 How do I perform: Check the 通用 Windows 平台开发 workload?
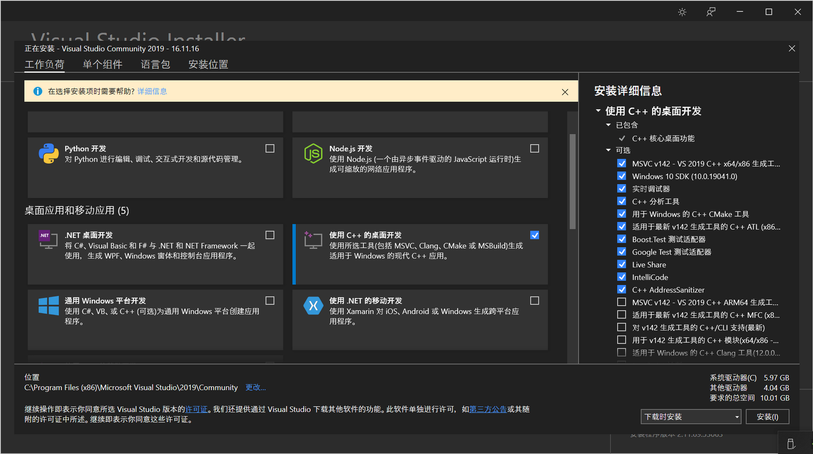click(x=270, y=301)
